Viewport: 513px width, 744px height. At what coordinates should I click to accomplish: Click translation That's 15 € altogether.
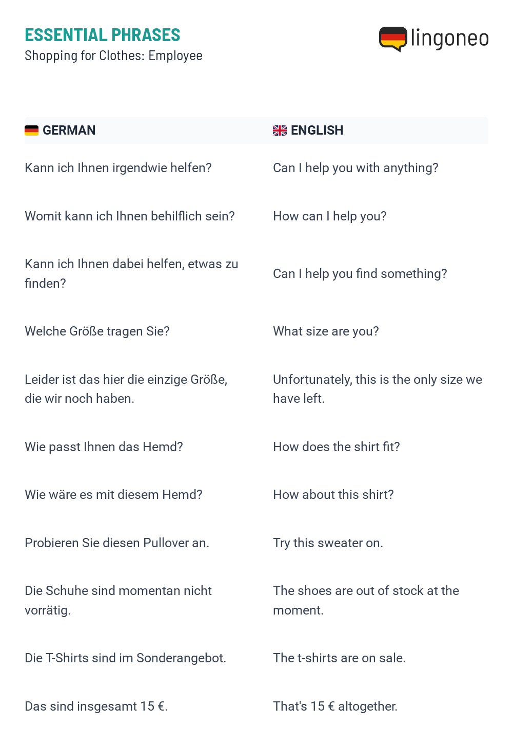pos(335,706)
